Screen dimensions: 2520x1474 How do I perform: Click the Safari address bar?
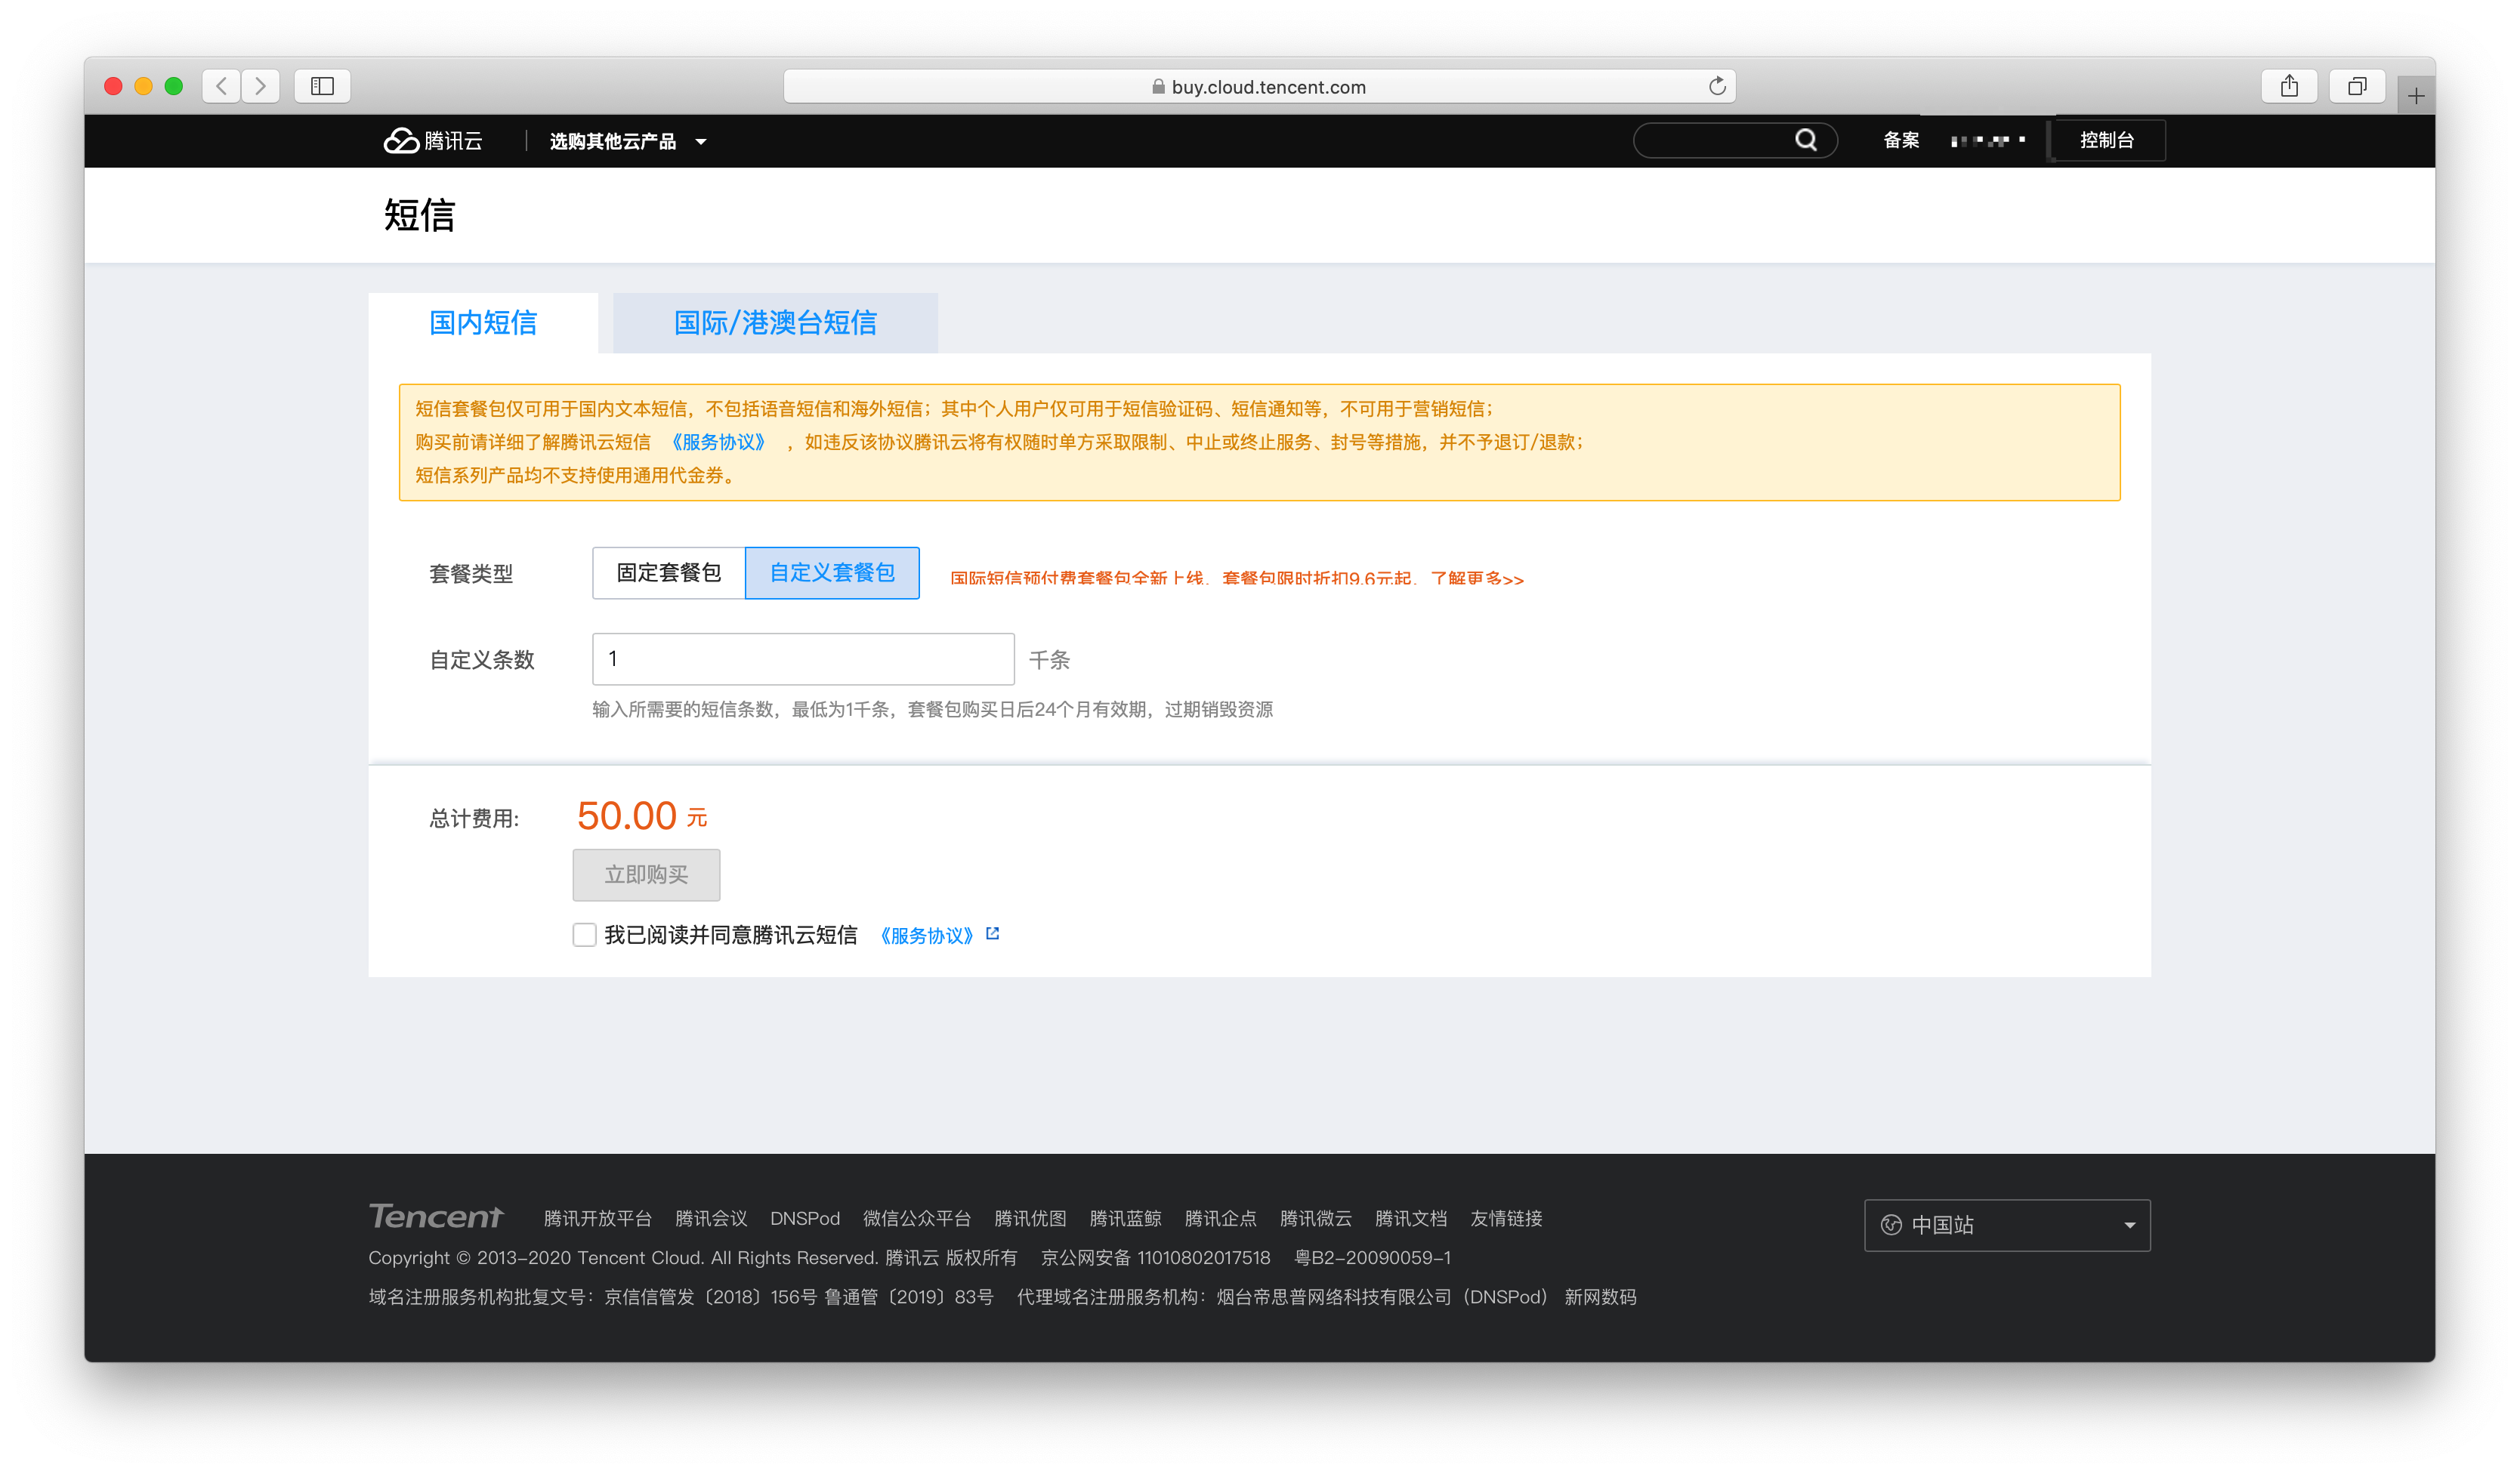click(1259, 86)
